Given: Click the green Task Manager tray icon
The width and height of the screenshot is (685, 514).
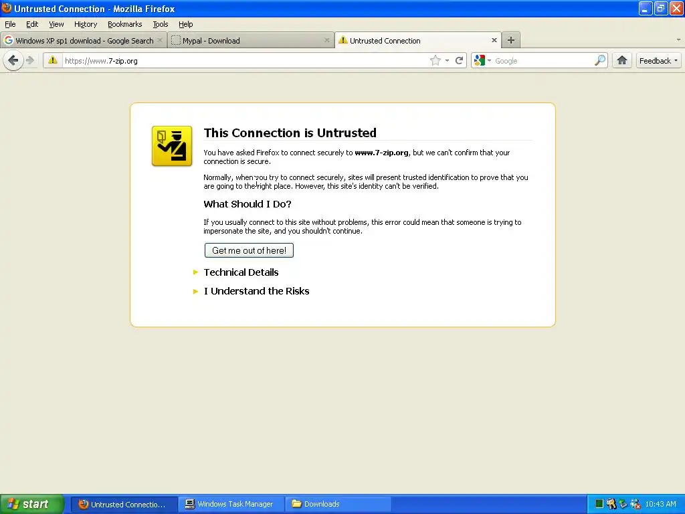Looking at the screenshot, I should coord(599,504).
